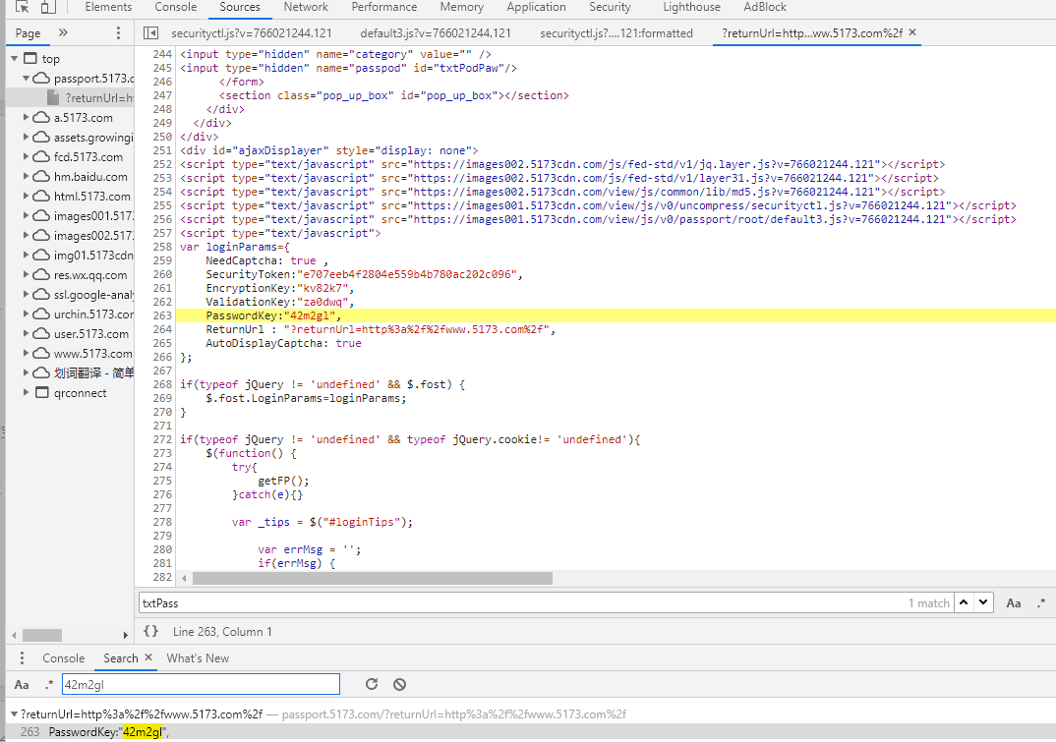This screenshot has height=742, width=1056.
Task: Go to previous search match arrow
Action: click(964, 602)
